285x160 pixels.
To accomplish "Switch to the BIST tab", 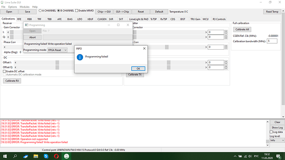I will pos(183,19).
